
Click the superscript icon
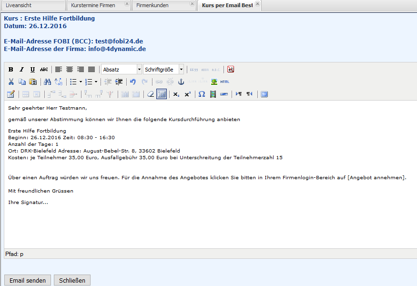pos(187,94)
